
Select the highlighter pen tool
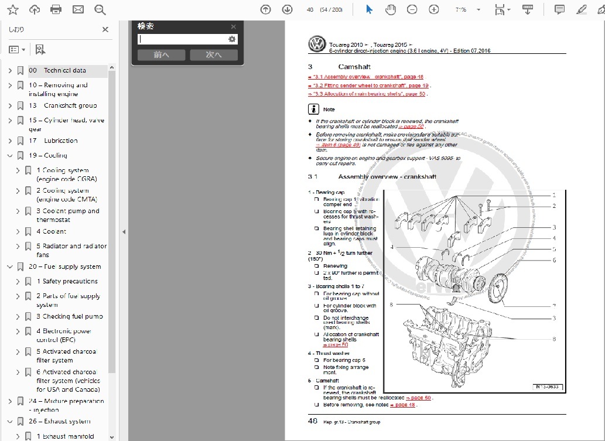582,9
